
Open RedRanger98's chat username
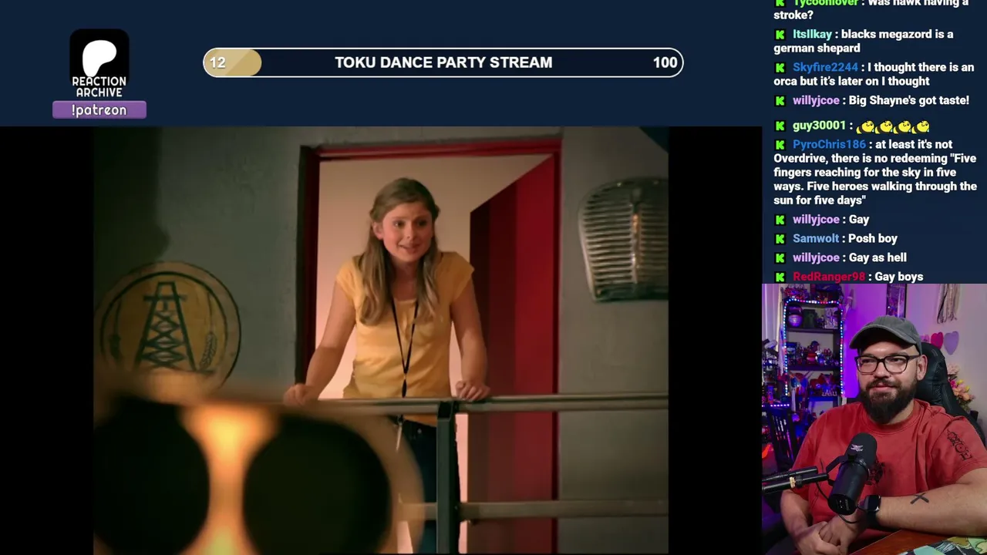829,277
